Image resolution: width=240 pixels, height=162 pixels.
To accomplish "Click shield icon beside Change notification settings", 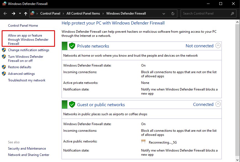I will pyautogui.click(x=4, y=50).
